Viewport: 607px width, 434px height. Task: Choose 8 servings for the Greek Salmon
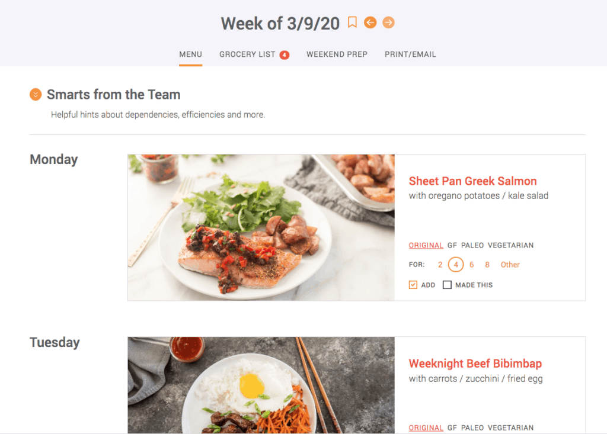pyautogui.click(x=487, y=265)
